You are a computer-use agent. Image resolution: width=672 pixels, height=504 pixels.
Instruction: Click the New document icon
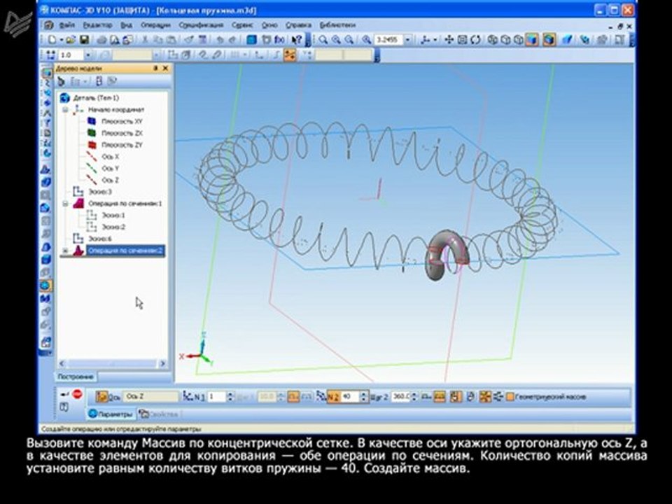[52, 40]
